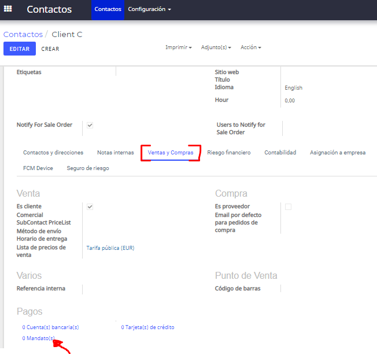Select the Ventas y Compras tab
Image resolution: width=377 pixels, height=354 pixels.
point(171,153)
